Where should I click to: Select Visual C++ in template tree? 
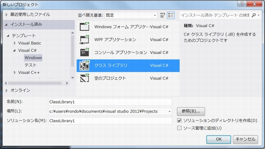point(29,72)
